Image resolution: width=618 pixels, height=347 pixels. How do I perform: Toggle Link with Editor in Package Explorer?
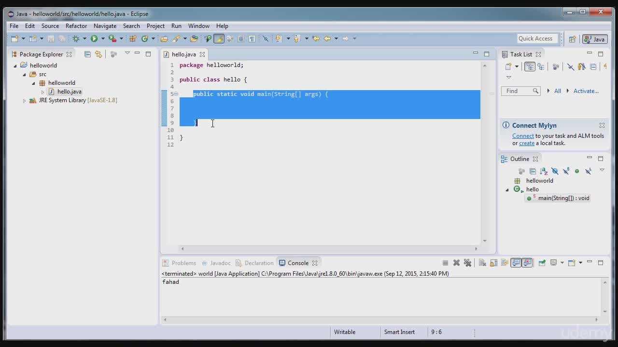pyautogui.click(x=98, y=54)
